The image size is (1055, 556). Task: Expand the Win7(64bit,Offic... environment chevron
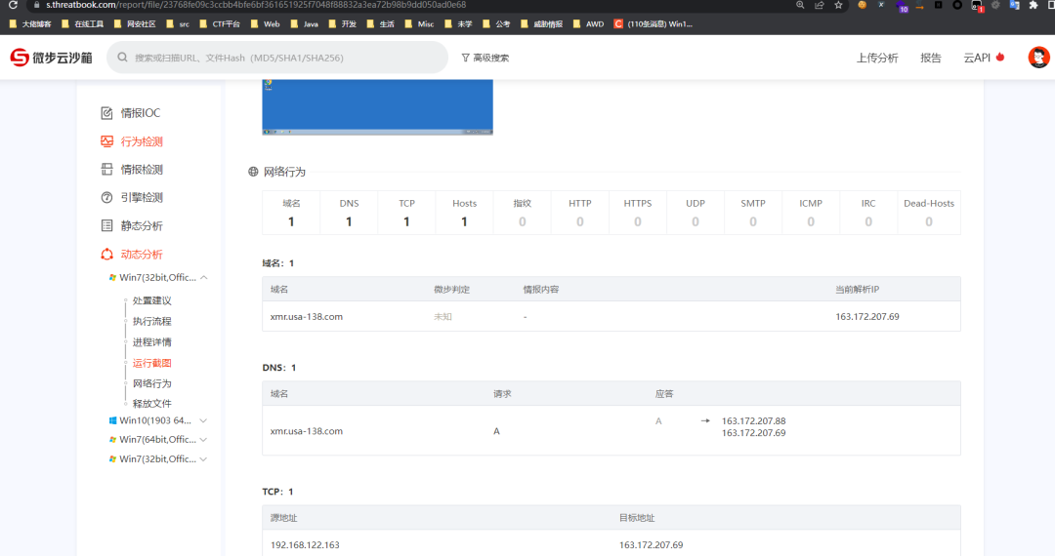coord(203,439)
